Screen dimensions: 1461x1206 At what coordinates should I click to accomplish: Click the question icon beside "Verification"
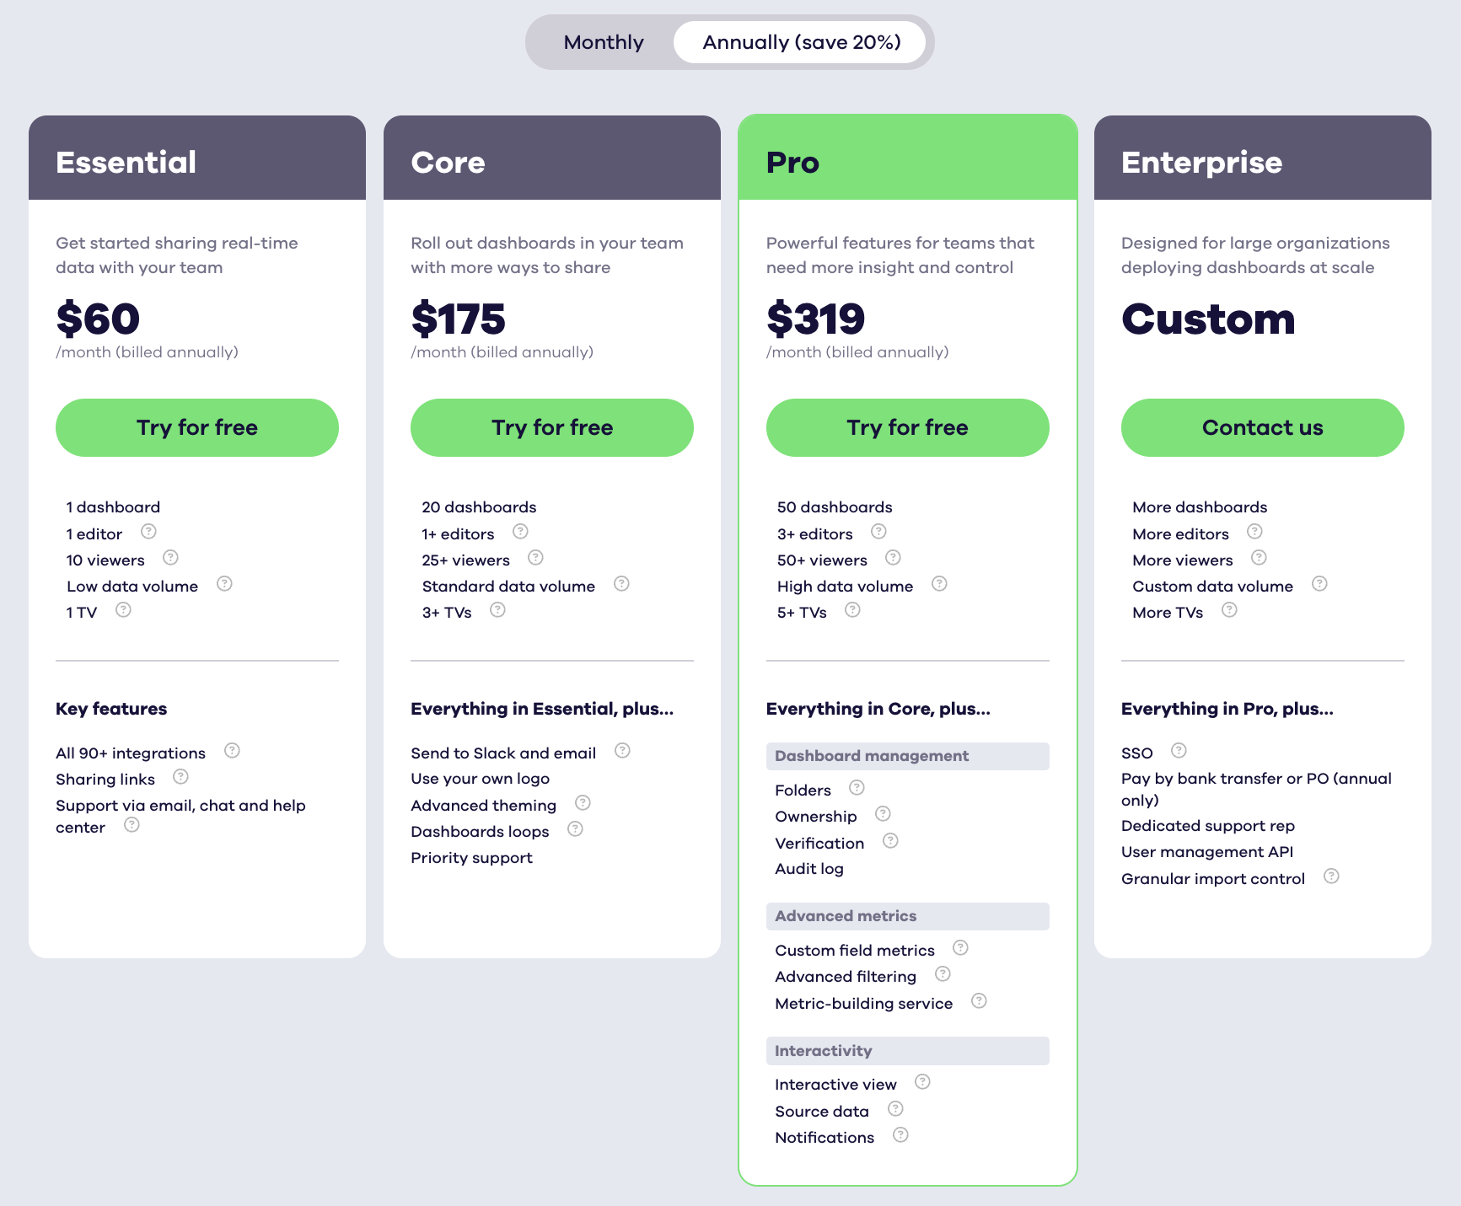891,840
